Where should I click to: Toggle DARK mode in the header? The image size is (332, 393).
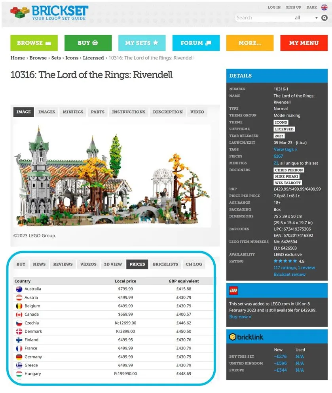click(311, 8)
